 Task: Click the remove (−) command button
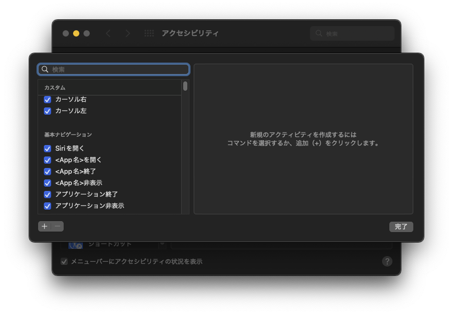click(x=57, y=226)
